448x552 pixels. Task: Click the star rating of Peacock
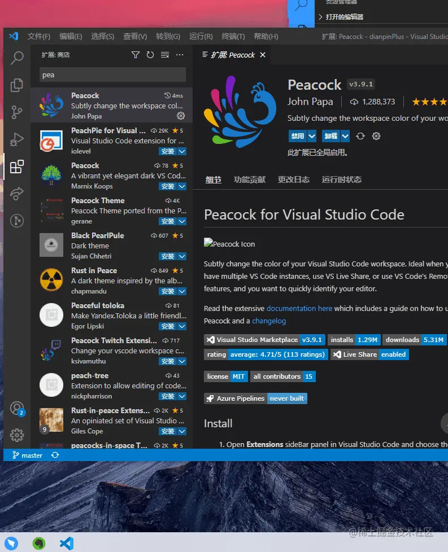tap(430, 102)
